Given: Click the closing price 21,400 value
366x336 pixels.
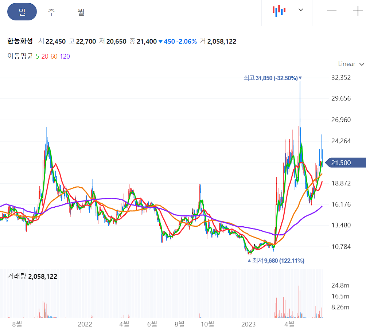Looking at the screenshot, I should [147, 42].
